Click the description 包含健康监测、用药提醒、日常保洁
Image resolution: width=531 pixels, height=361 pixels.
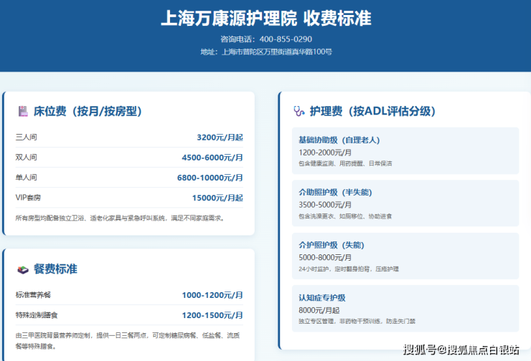pos(345,163)
